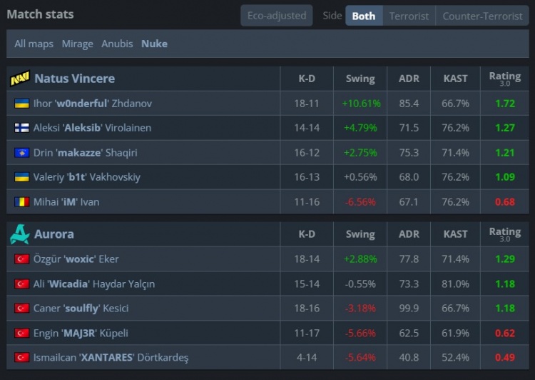Screen dimensions: 535x380
Task: Click the Finland flag beside Aleksib
Action: point(21,128)
